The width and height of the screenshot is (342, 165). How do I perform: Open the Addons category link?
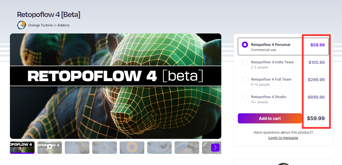coord(64,25)
